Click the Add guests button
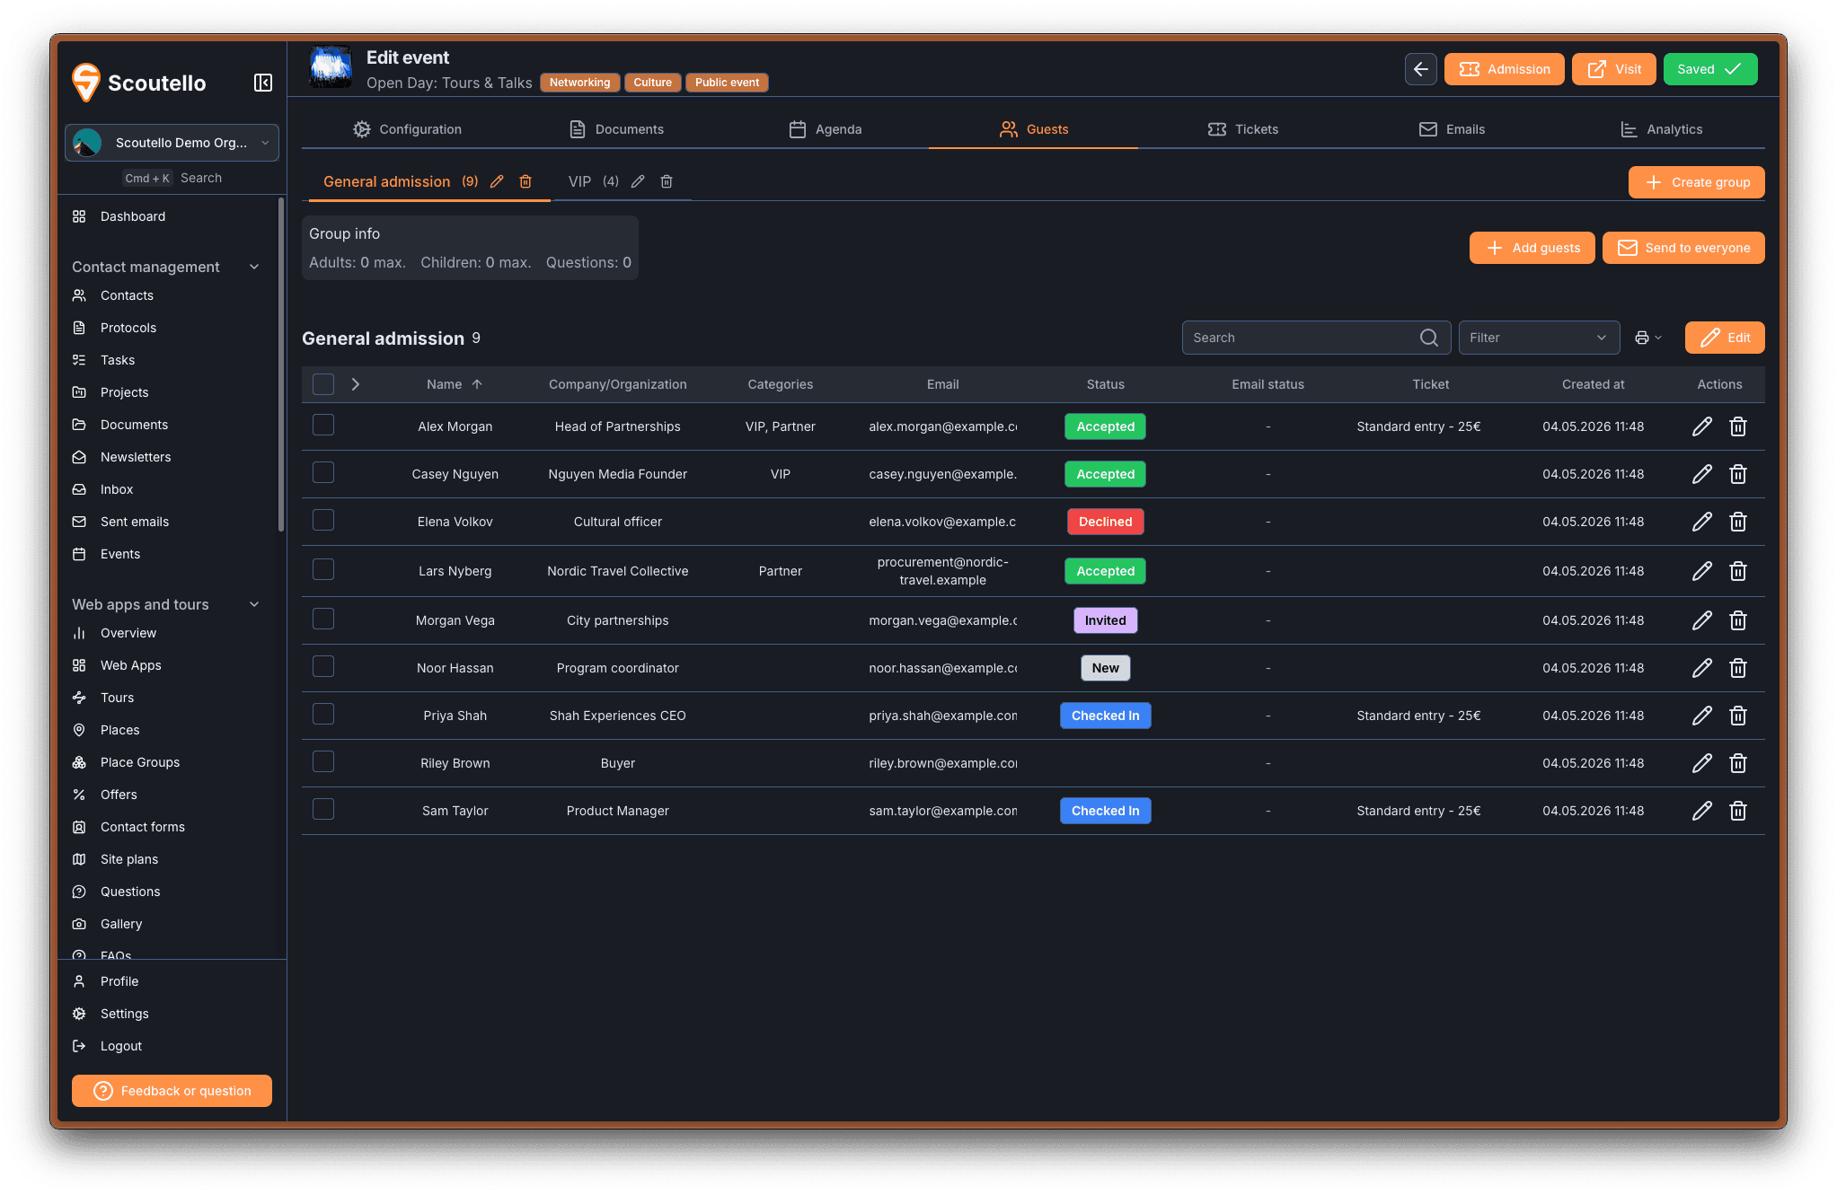 click(1532, 248)
